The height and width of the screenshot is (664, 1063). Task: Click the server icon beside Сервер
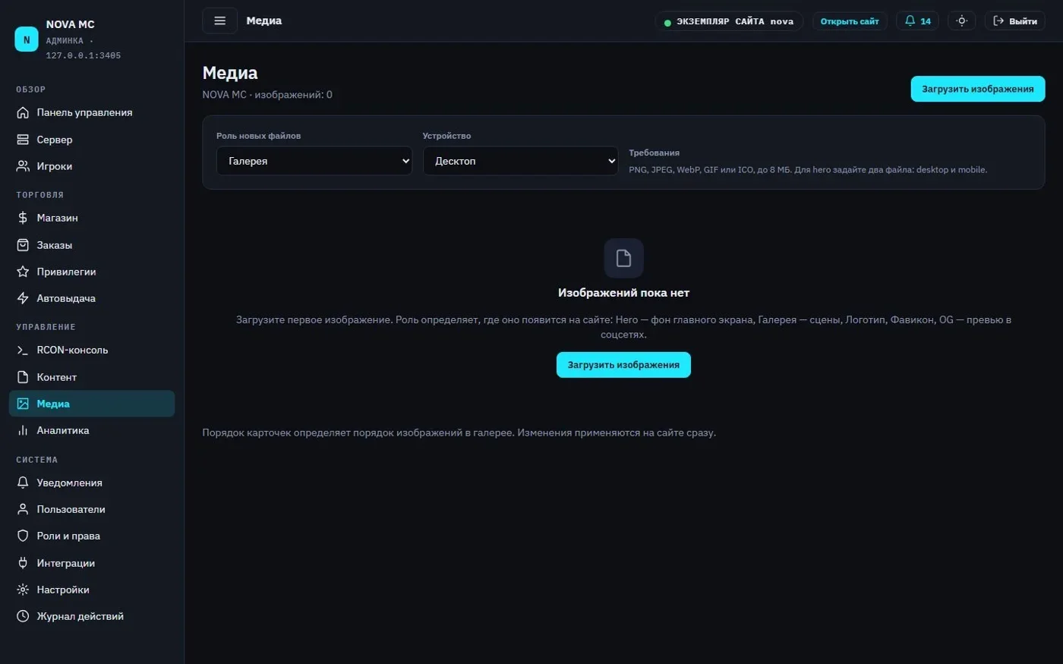tap(23, 140)
